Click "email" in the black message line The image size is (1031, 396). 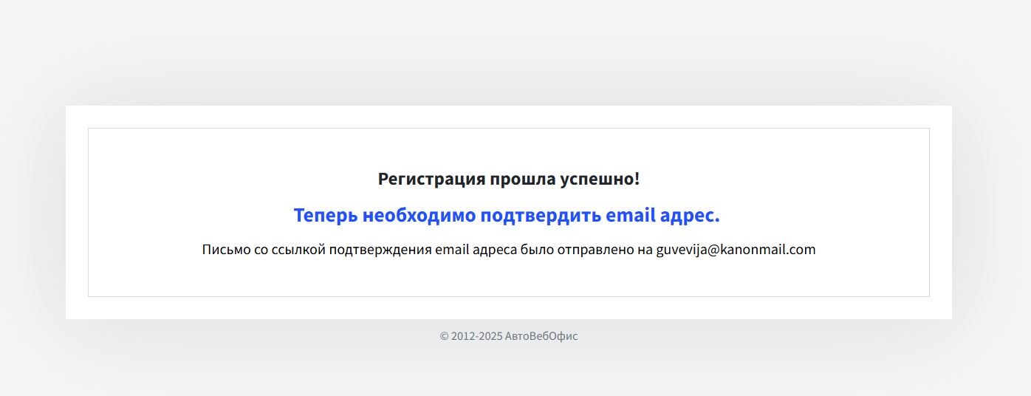point(451,250)
